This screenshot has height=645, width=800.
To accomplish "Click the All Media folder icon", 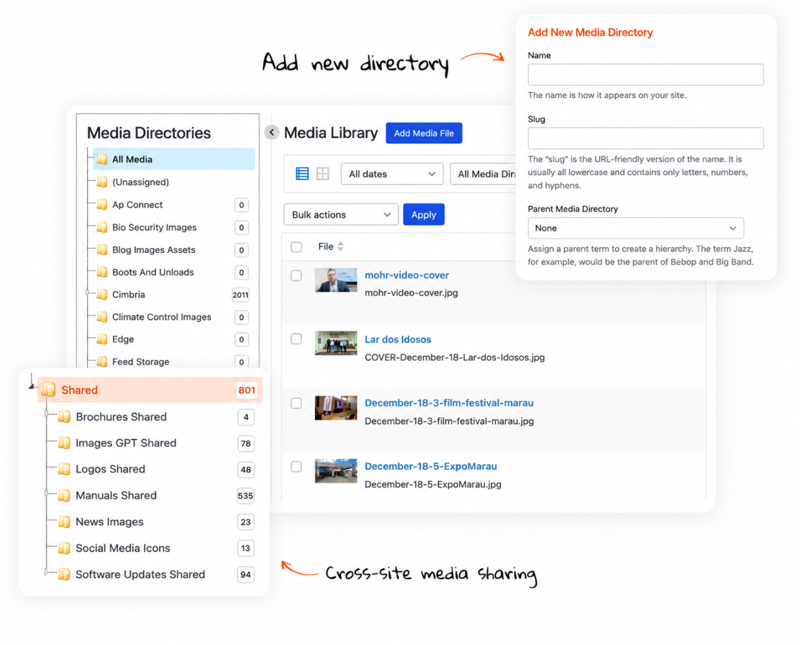I will point(102,159).
